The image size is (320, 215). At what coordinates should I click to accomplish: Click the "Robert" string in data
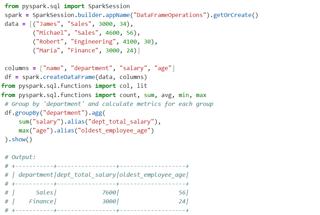(50, 42)
